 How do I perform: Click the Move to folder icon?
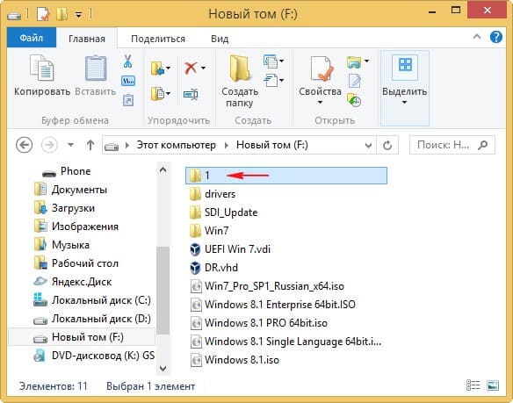(x=157, y=68)
